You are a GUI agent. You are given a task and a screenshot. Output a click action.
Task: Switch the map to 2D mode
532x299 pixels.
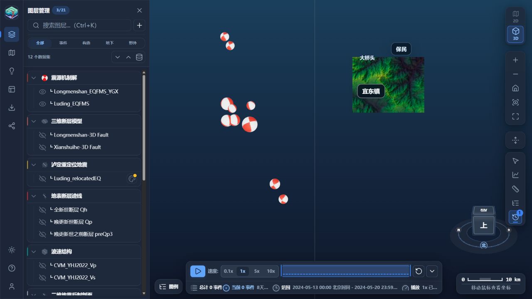[515, 17]
